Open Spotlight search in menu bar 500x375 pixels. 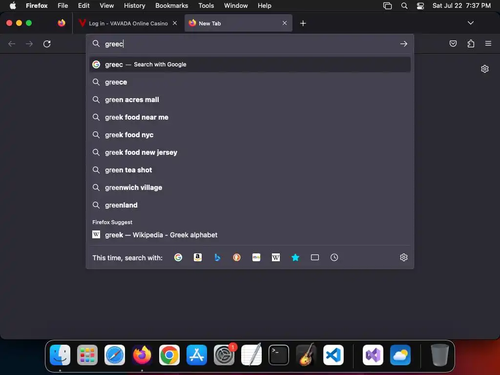404,5
